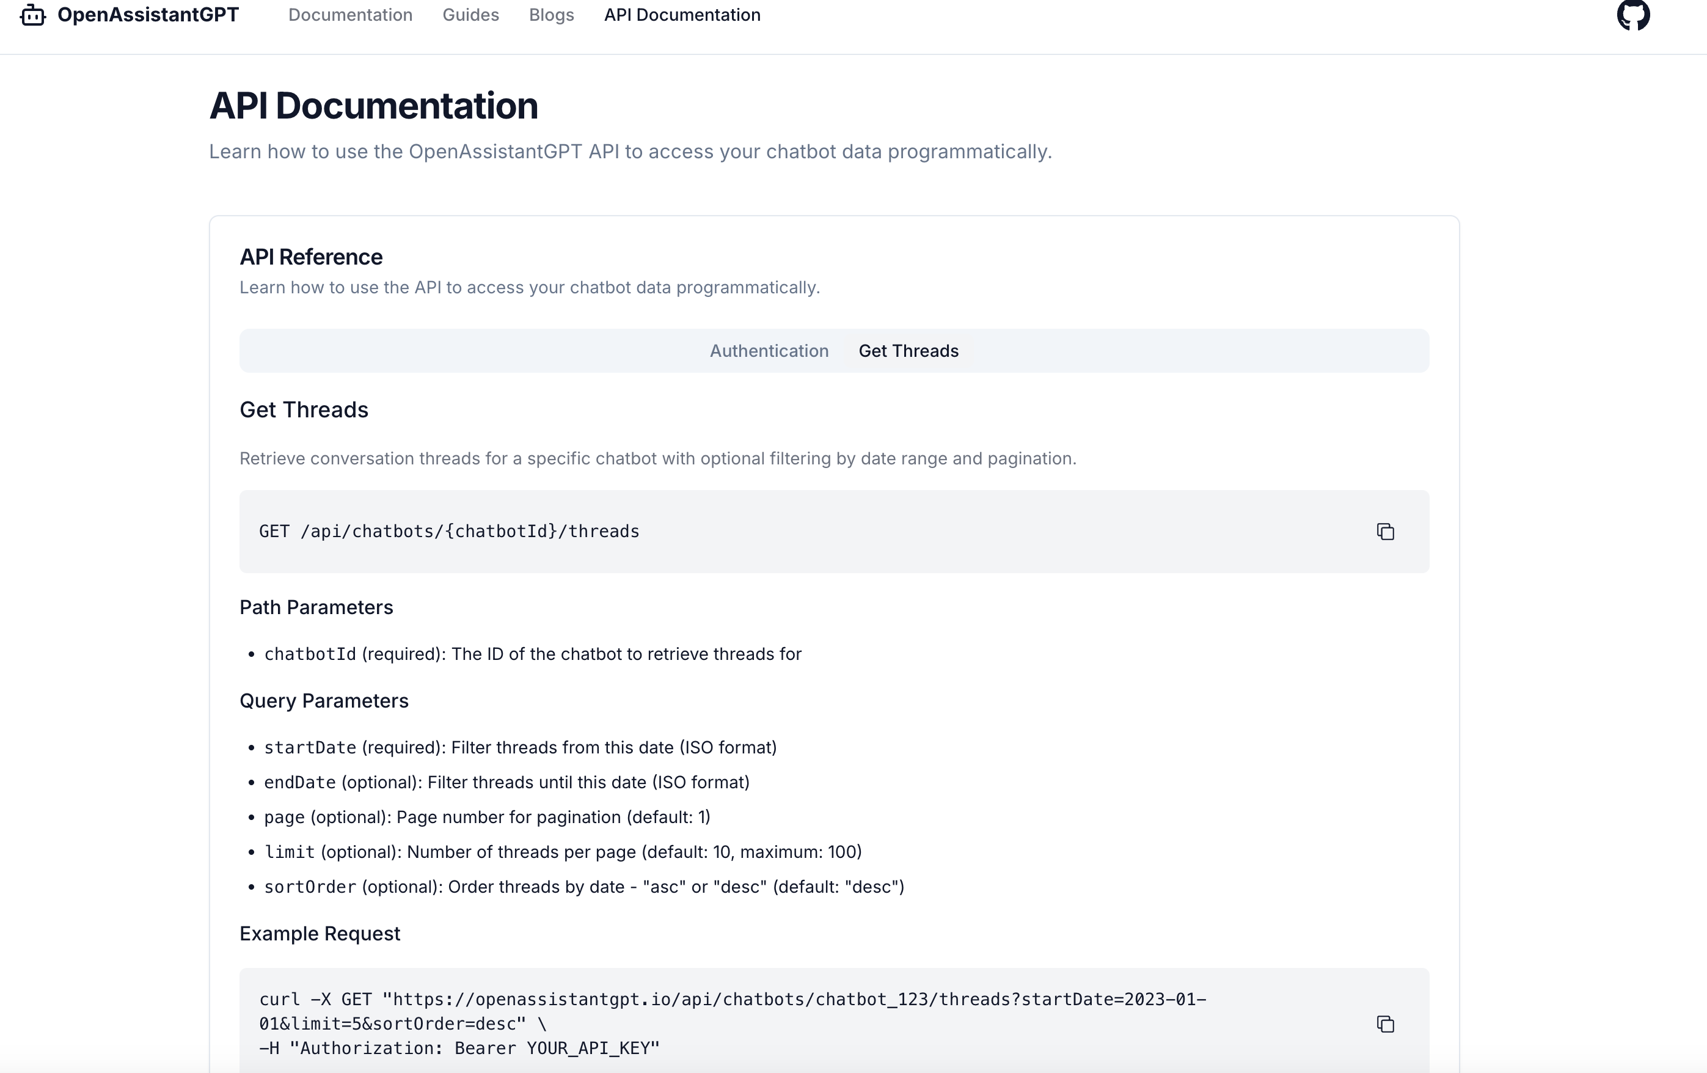Open the Blogs nav link
The image size is (1707, 1073).
tap(551, 15)
